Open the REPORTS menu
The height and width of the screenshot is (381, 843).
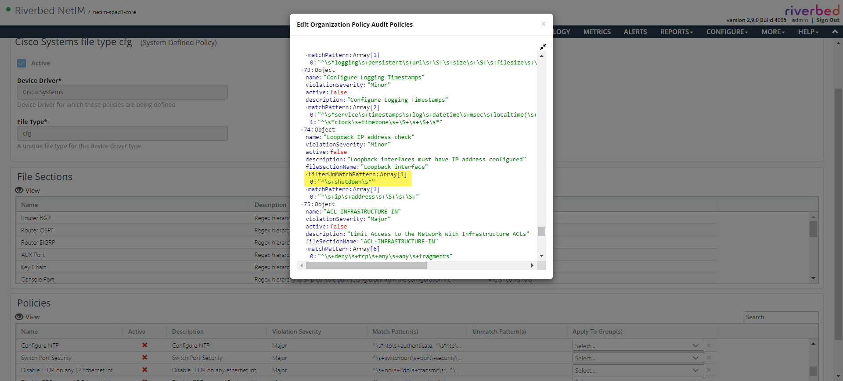click(676, 32)
